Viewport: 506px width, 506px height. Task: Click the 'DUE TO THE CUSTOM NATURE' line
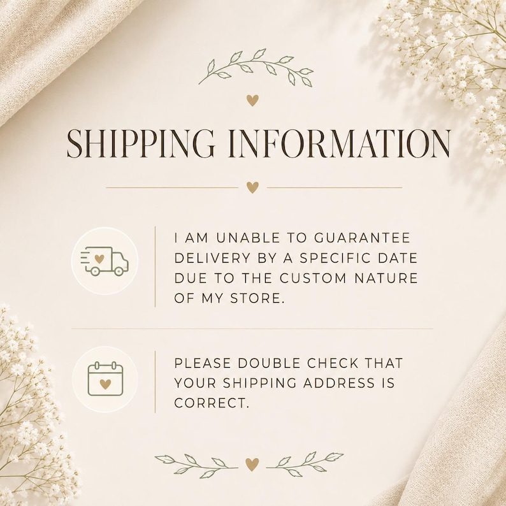click(x=296, y=278)
